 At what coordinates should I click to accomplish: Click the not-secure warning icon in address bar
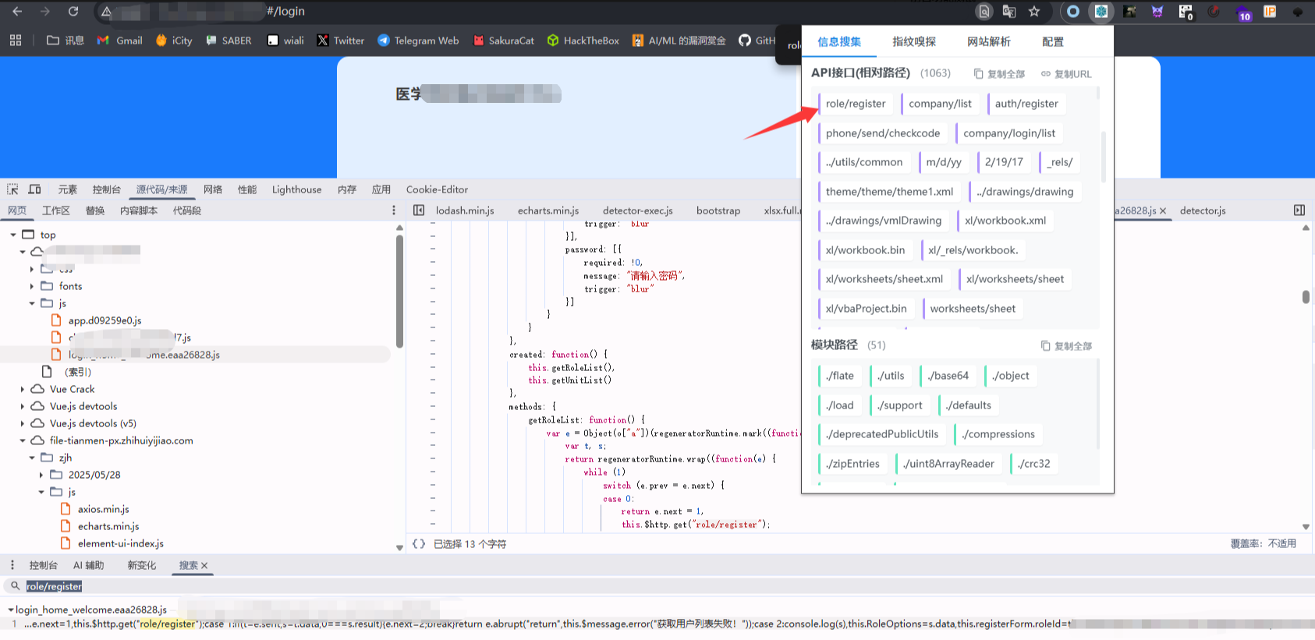pos(106,12)
